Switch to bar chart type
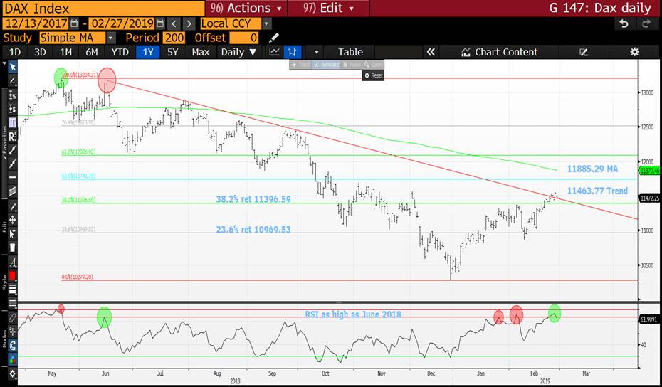Screen dimensions: 662x387 (292, 52)
